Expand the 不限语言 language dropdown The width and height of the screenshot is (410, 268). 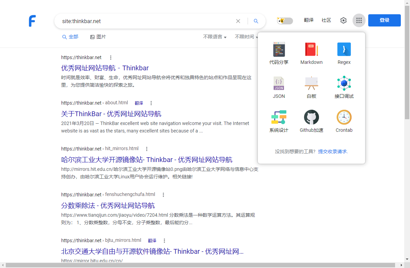(215, 37)
